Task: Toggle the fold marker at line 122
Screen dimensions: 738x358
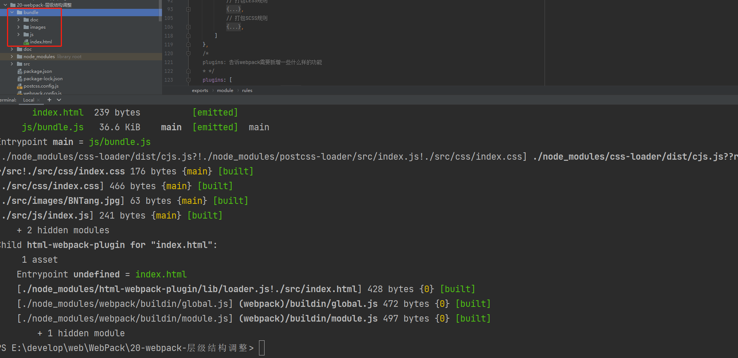Action: tap(188, 71)
